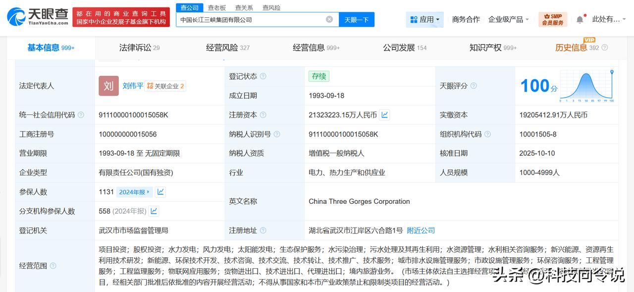The width and height of the screenshot is (634, 292).
Task: Select credit code 91110000100015058K under 统一社会信用代码
Action: pos(134,115)
